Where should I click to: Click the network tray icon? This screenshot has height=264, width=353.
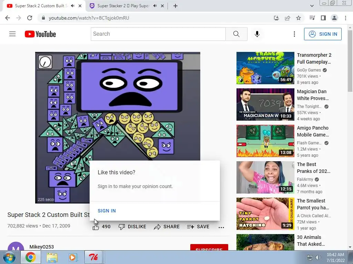(x=310, y=257)
